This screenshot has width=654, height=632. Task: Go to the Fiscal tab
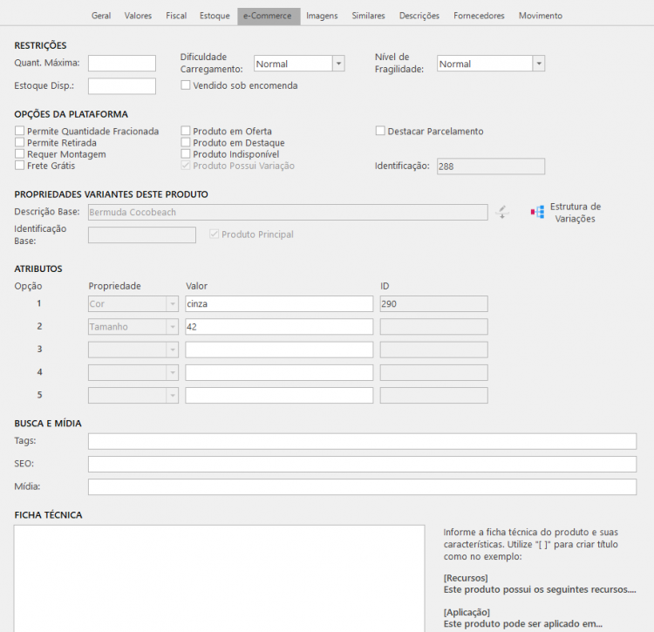(176, 16)
